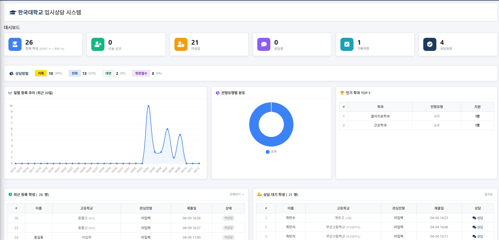499x240 pixels.
Task: Click the navy checkmark consultation complete icon
Action: click(430, 44)
